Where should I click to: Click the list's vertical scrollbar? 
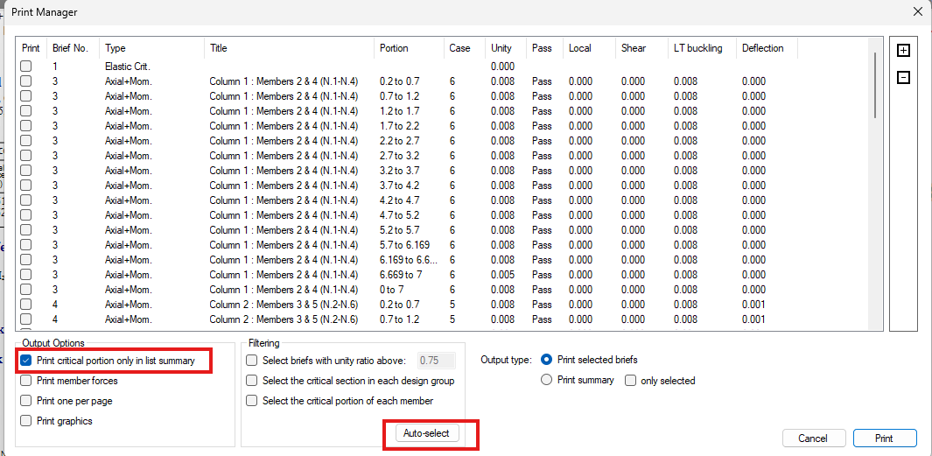[x=875, y=83]
